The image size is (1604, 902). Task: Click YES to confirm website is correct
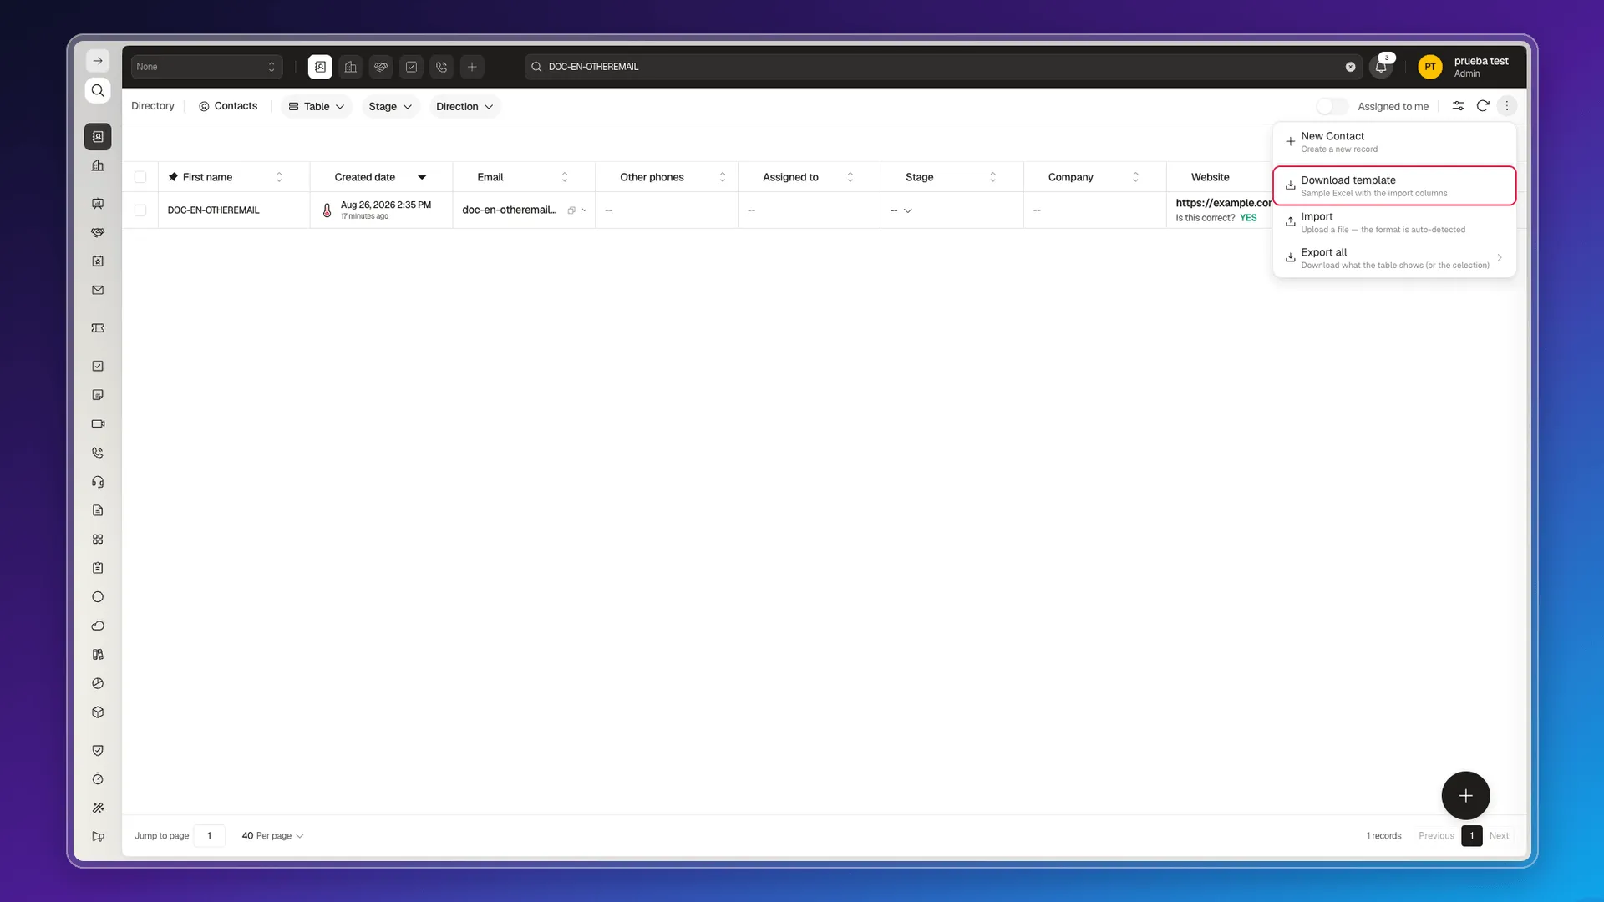coord(1248,218)
